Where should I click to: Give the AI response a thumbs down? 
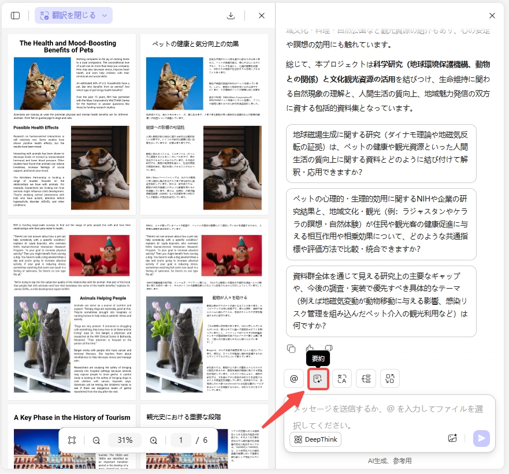328,347
